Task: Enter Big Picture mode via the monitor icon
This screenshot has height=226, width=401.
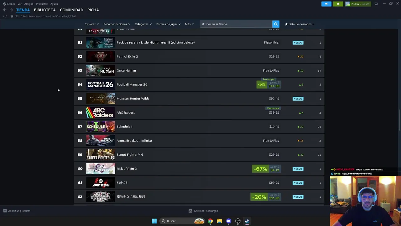Action: click(376, 4)
